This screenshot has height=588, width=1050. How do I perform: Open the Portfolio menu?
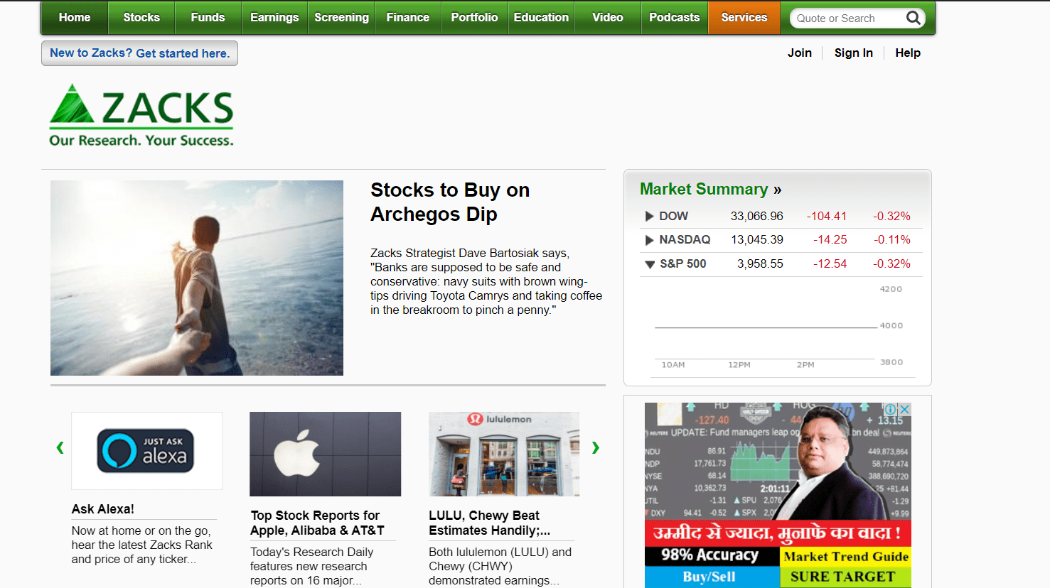click(x=475, y=18)
